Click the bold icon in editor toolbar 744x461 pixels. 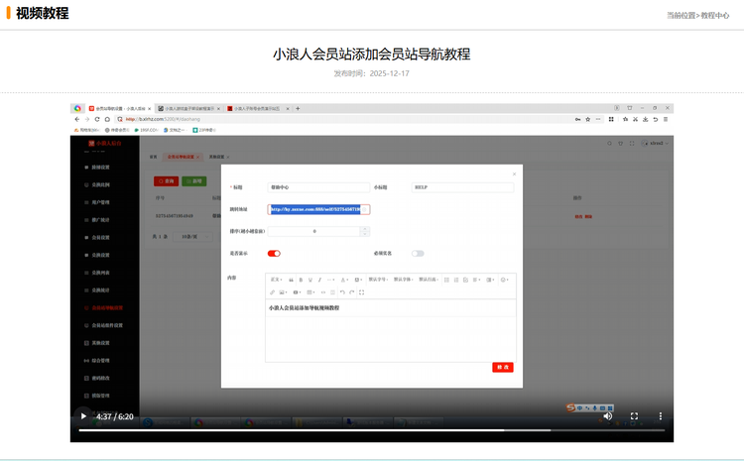[x=301, y=280]
